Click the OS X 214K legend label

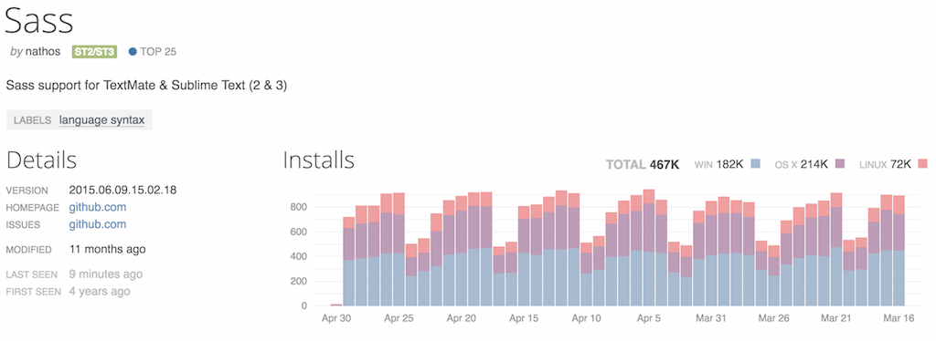pyautogui.click(x=801, y=164)
